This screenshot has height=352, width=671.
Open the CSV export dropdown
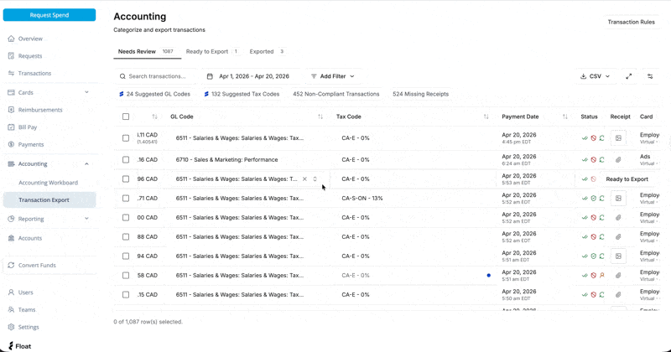click(595, 76)
